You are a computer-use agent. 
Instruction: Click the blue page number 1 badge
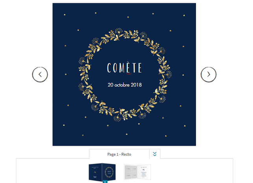point(105,182)
